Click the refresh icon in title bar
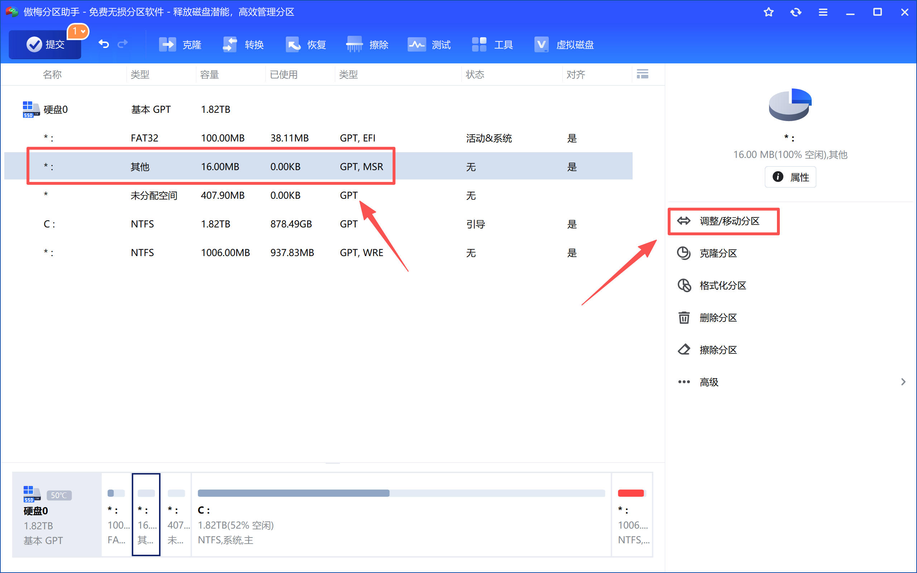Viewport: 917px width, 573px height. [x=796, y=12]
